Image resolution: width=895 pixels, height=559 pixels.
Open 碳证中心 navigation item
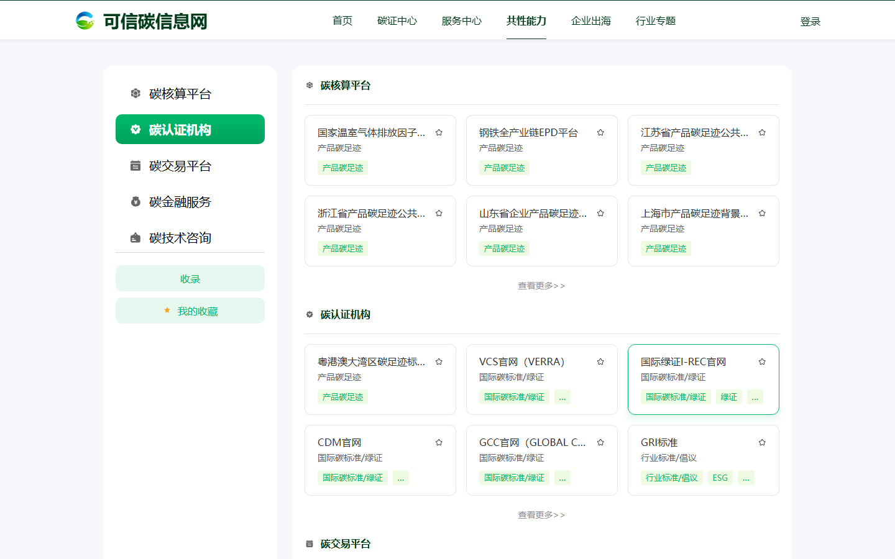pos(397,20)
